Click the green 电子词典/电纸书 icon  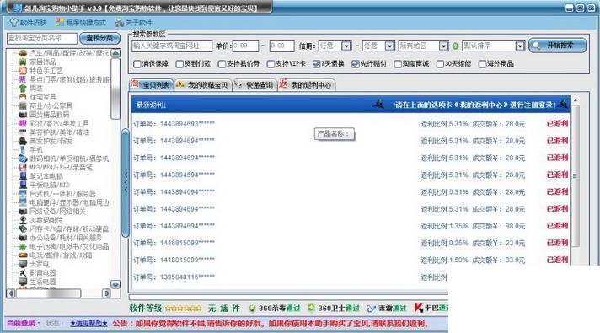click(23, 246)
